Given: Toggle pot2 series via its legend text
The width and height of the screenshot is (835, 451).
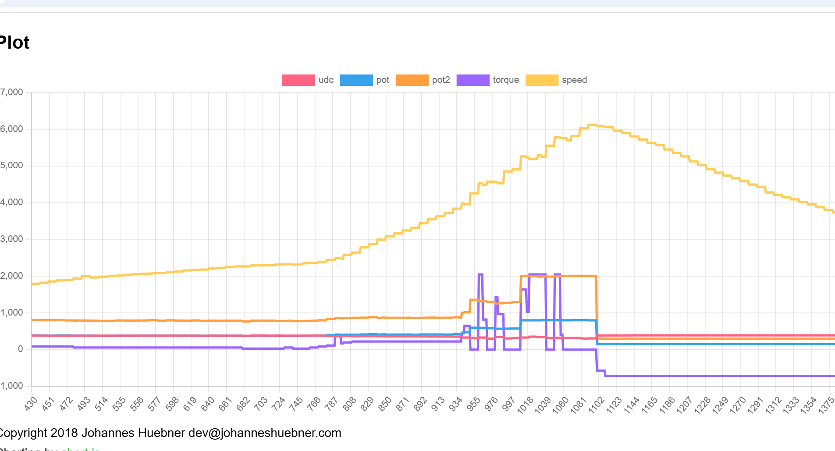Looking at the screenshot, I should coord(441,80).
